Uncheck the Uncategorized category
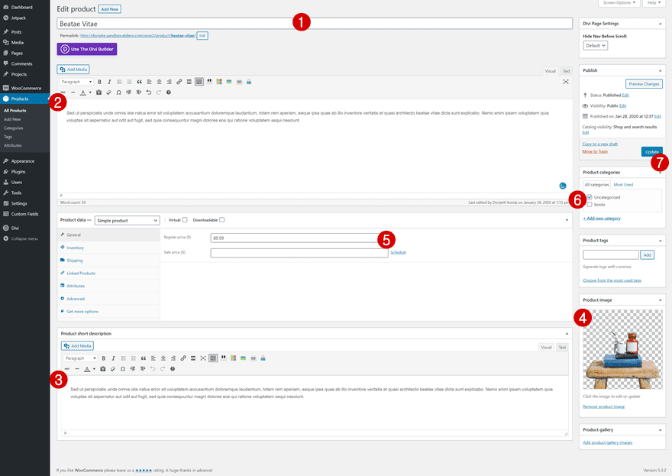 click(x=590, y=197)
